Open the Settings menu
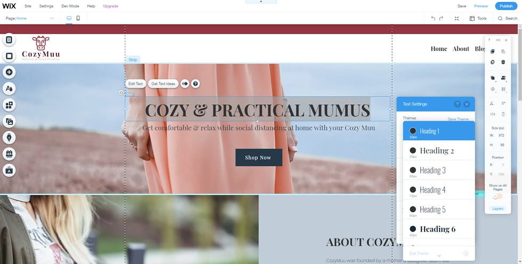Screen dimensions: 522x264 point(46,6)
